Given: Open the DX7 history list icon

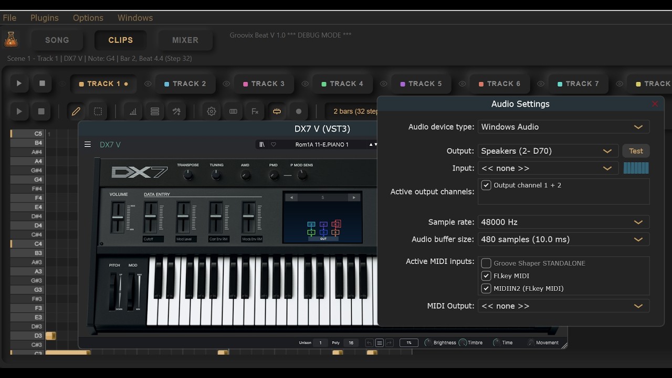Looking at the screenshot, I should point(379,343).
